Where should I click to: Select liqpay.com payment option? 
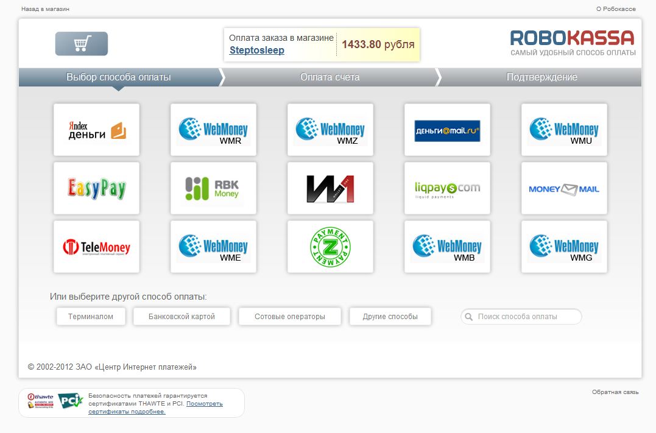(447, 188)
